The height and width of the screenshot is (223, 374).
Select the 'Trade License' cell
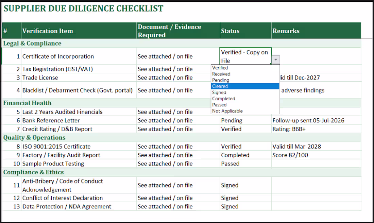click(x=79, y=78)
